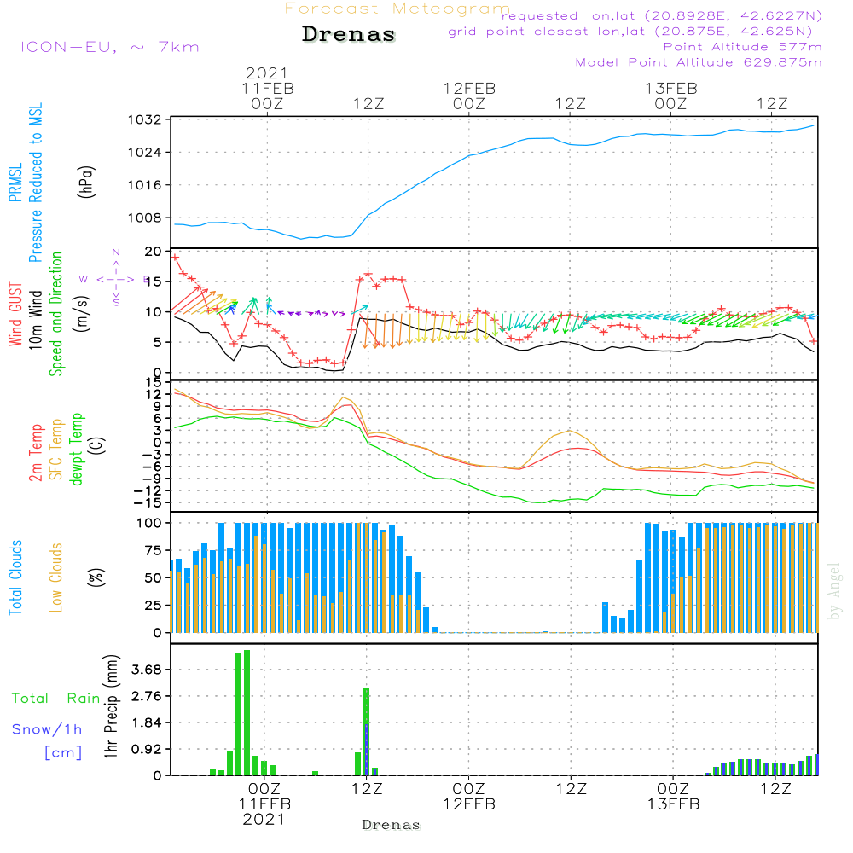853x853 pixels.
Task: Click the 'Drenas' title at top
Action: click(349, 34)
